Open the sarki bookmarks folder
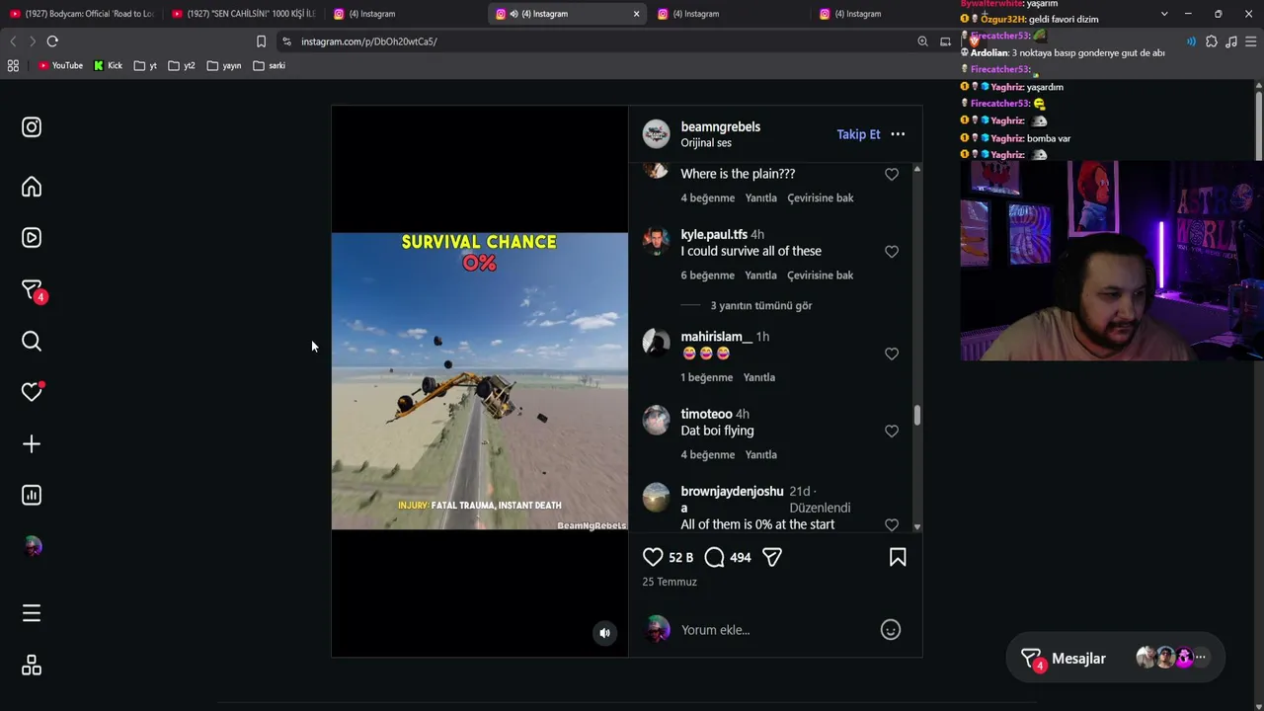Image resolution: width=1264 pixels, height=711 pixels. tap(270, 66)
